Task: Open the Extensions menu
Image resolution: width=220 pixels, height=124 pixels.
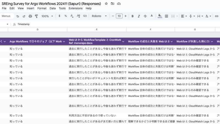Action: click(75, 8)
